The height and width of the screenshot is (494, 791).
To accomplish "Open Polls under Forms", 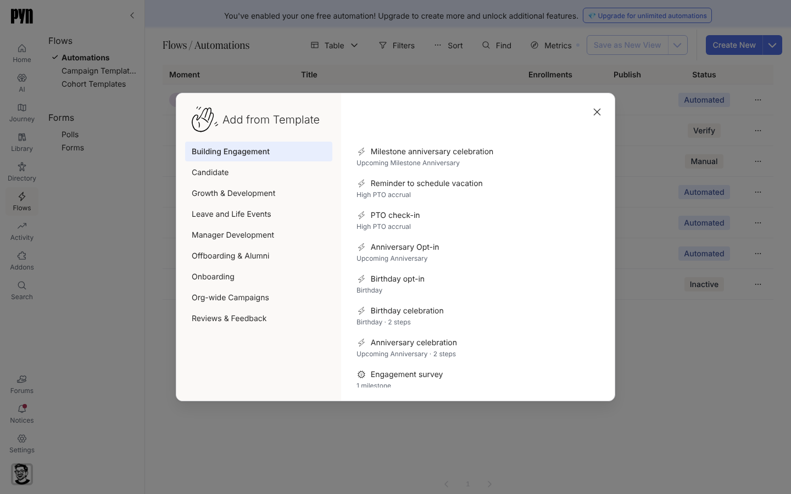I will 70,134.
